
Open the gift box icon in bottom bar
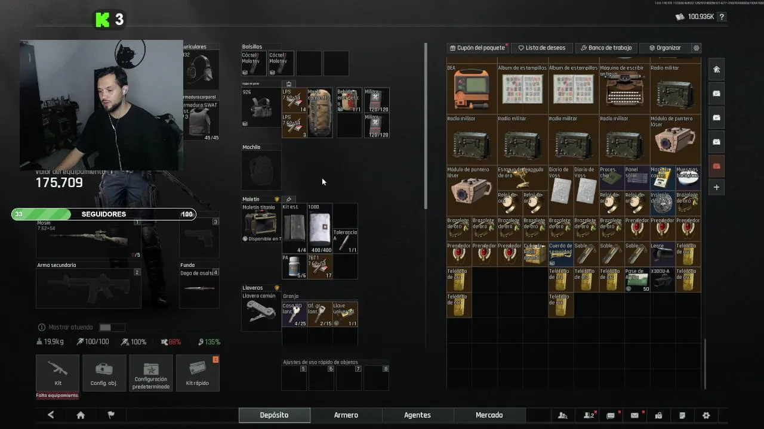[658, 415]
